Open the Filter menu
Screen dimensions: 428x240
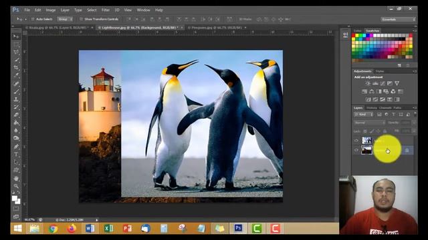[106, 10]
